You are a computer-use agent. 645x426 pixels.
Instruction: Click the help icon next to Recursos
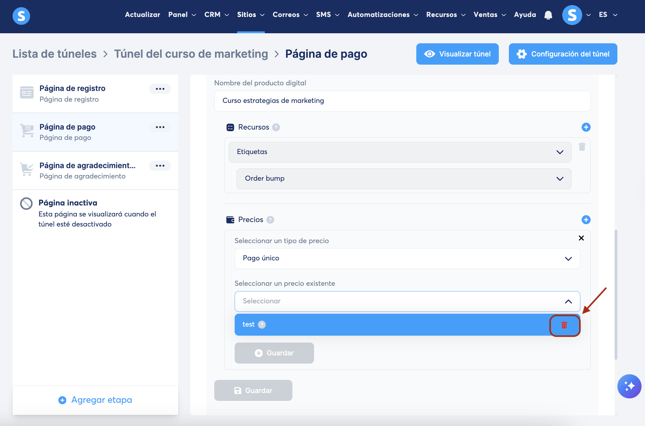(276, 127)
